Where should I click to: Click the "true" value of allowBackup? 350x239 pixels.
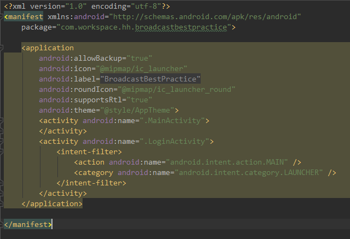[x=139, y=58]
